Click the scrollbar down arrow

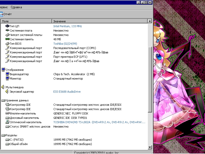[150, 147]
